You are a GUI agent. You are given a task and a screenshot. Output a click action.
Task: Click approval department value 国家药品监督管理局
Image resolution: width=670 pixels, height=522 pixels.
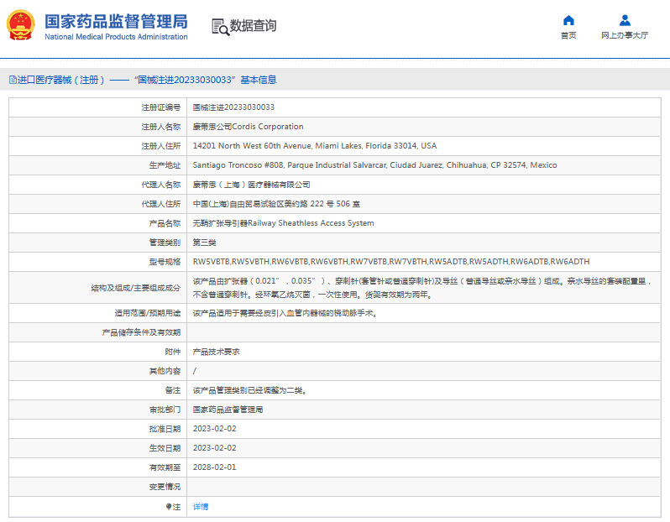click(x=228, y=410)
